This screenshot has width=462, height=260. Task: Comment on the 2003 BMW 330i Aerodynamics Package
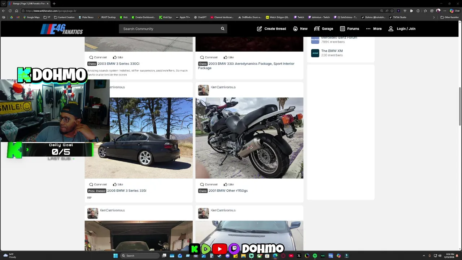pyautogui.click(x=209, y=57)
